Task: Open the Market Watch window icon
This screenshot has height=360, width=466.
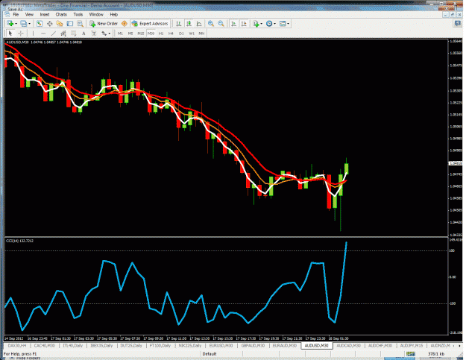Action: click(40, 24)
